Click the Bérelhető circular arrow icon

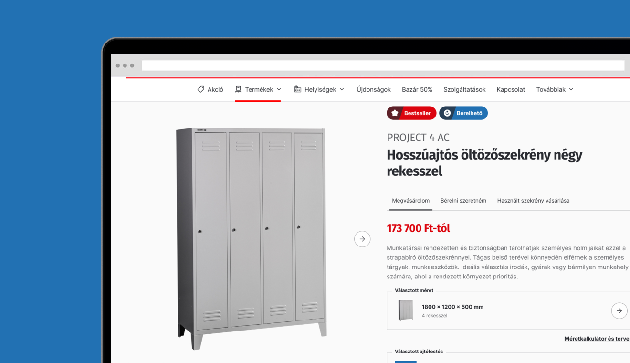447,113
